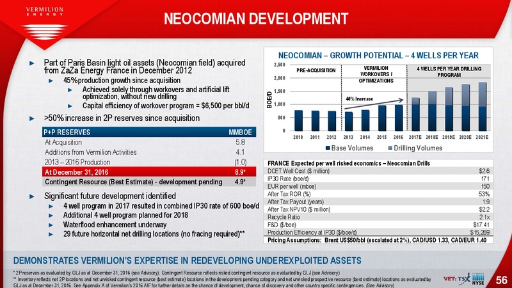Select the Waterflood enhancement underway bullet
The image size is (512, 288).
coord(115,225)
